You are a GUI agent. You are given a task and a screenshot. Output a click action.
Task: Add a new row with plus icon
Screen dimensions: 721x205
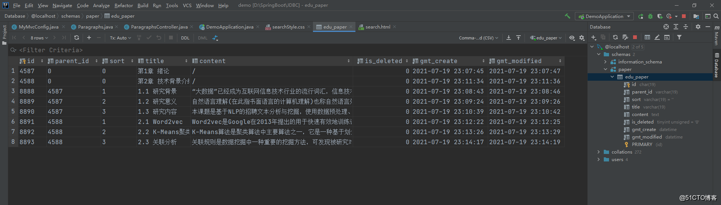pyautogui.click(x=89, y=38)
